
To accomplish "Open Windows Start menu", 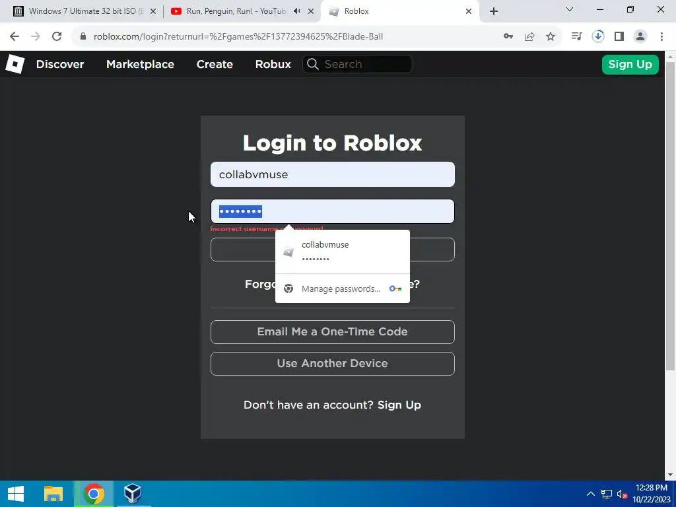I will pos(16,494).
